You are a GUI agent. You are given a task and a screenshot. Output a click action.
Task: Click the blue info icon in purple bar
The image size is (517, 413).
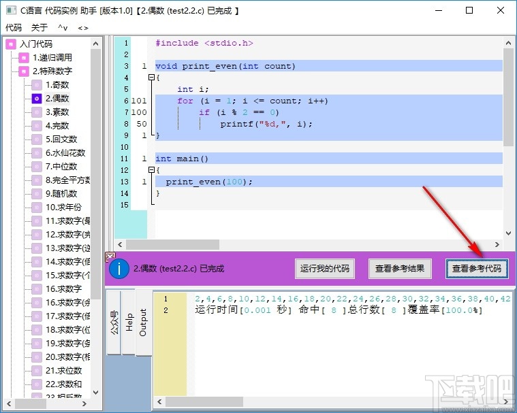pyautogui.click(x=119, y=269)
